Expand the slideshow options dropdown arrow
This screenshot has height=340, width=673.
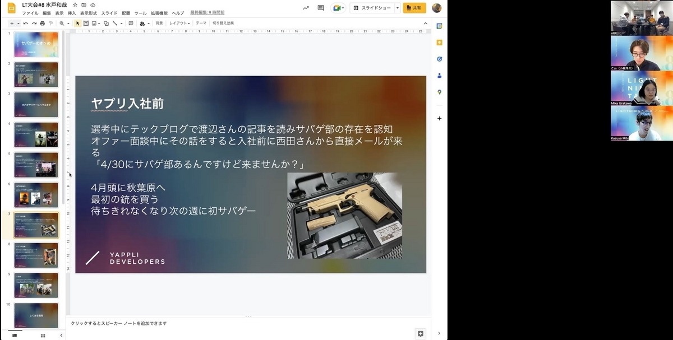click(397, 8)
